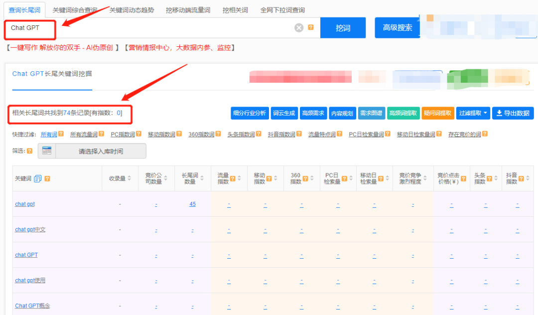The width and height of the screenshot is (538, 315).
Task: Click the 需求图谱 button
Action: (371, 113)
